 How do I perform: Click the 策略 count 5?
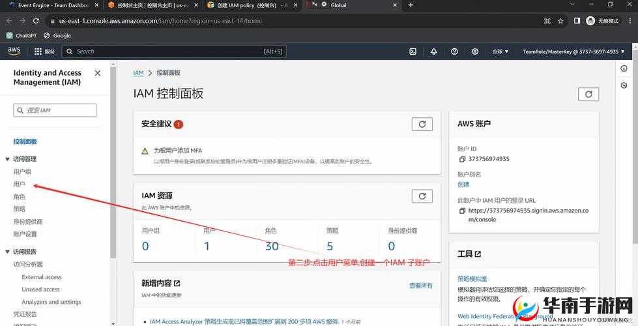[x=330, y=246]
